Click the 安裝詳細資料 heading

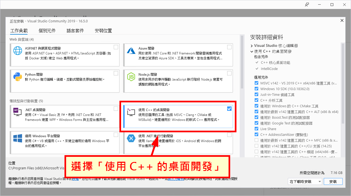267,37
